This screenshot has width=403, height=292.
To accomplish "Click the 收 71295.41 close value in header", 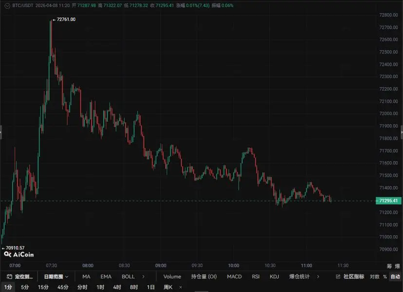I will [162, 5].
